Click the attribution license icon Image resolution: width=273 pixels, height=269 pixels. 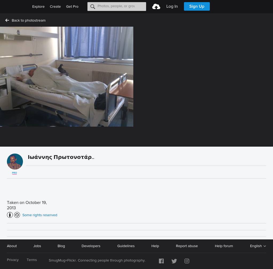pyautogui.click(x=10, y=215)
